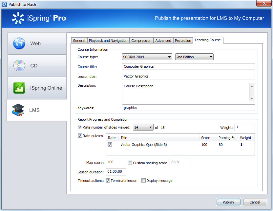Open the iSpring Online publishing section

coord(37,88)
